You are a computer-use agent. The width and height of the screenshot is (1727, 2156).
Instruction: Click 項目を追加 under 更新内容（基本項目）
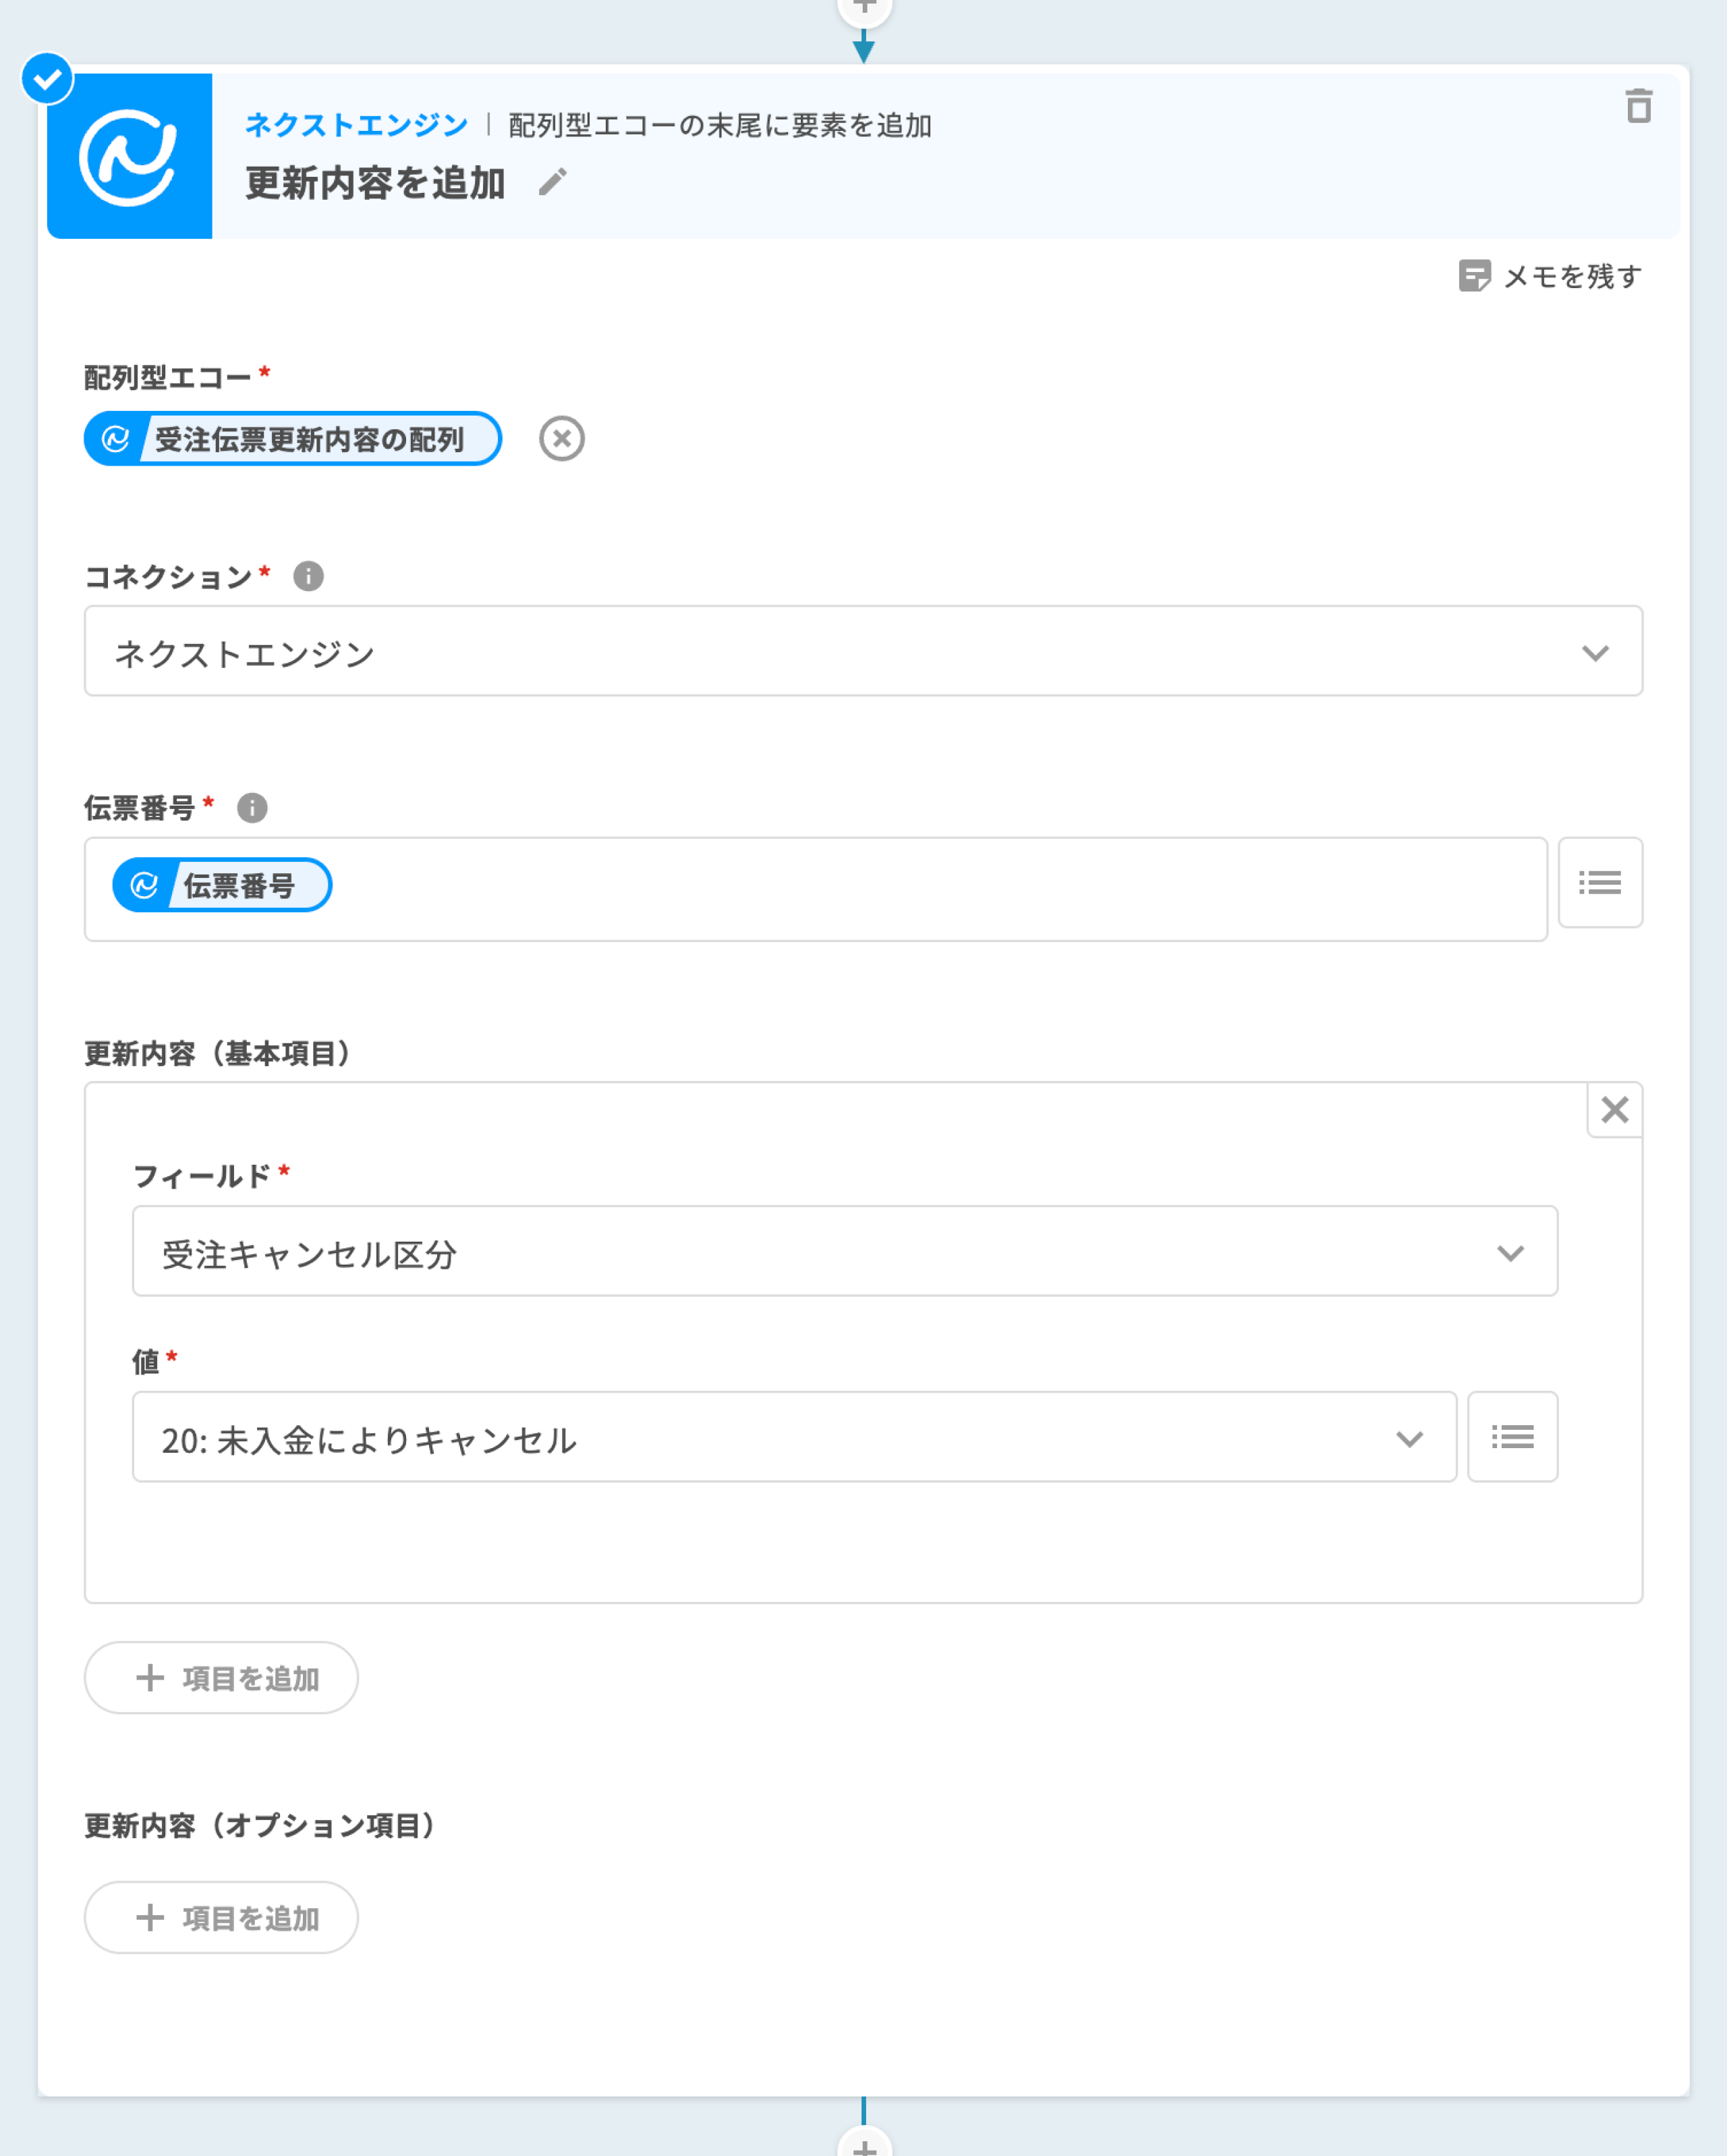[221, 1678]
